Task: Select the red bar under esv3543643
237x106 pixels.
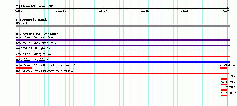Action: click(223, 68)
